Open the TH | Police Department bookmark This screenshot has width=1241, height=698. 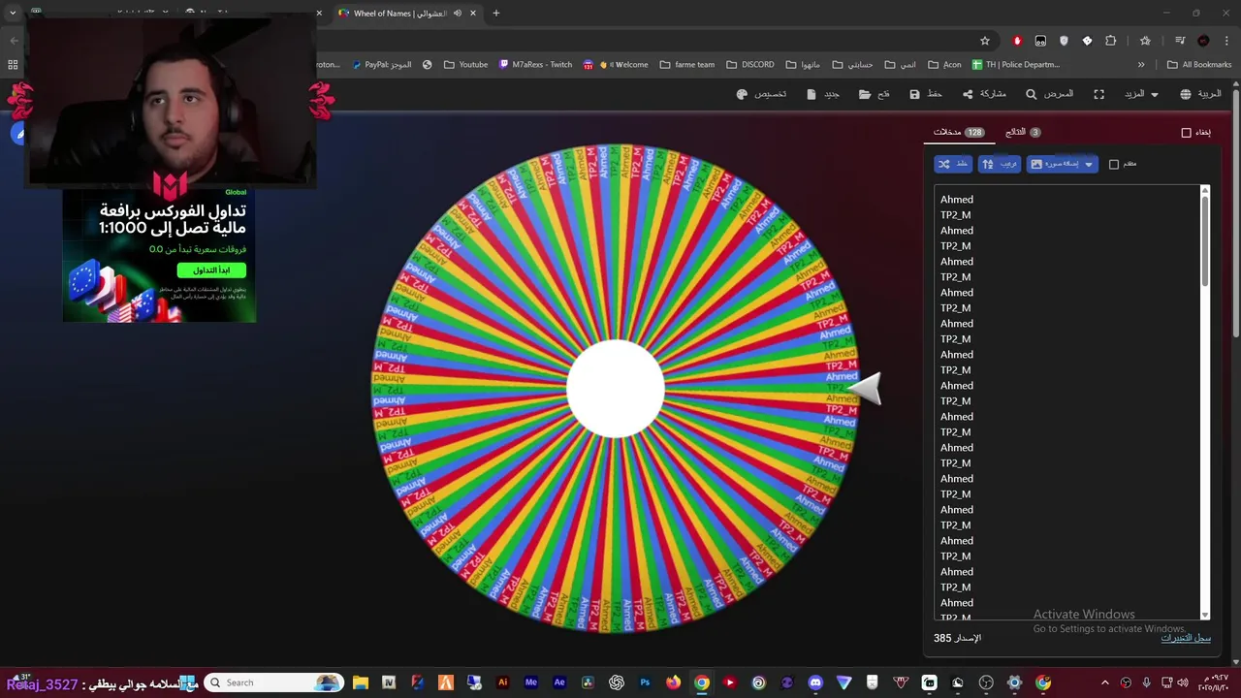coord(1016,65)
